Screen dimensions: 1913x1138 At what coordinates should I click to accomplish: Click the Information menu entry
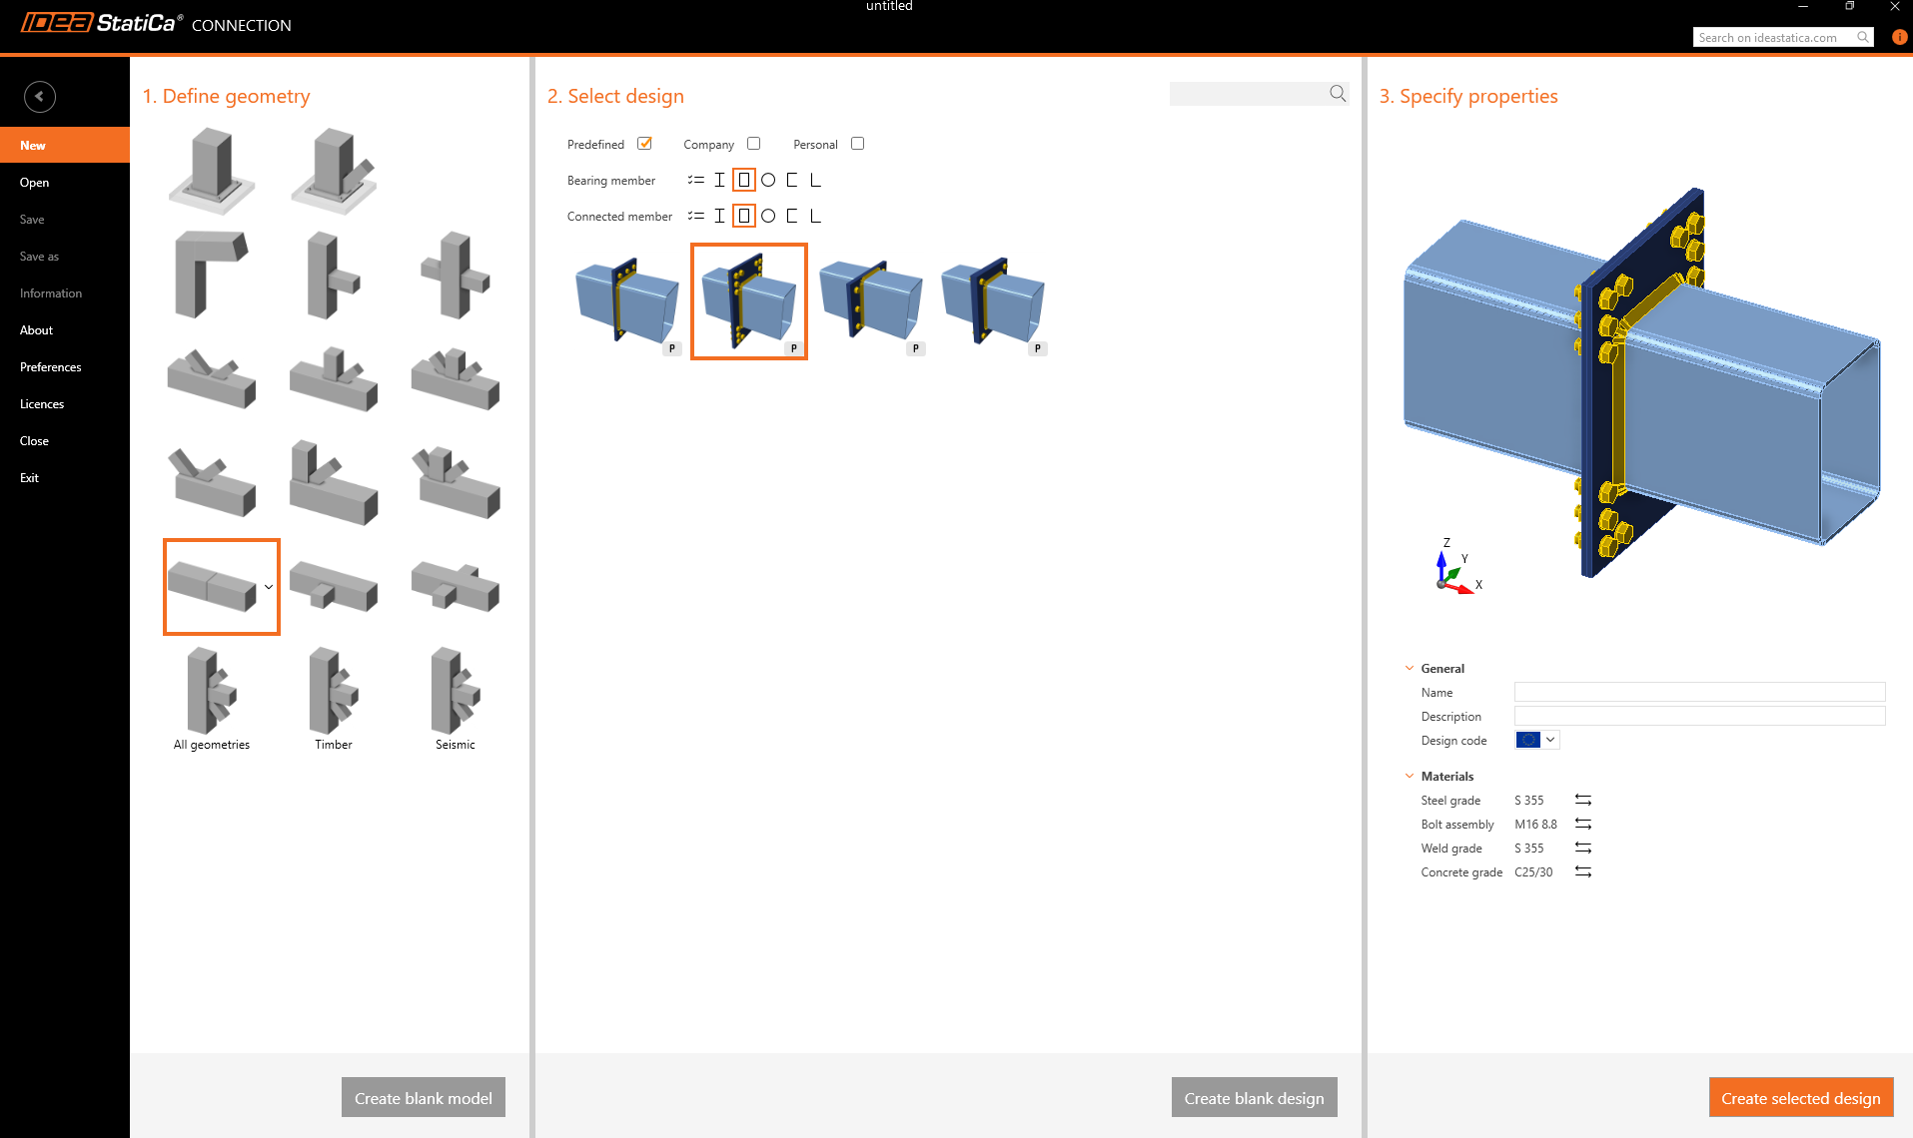[65, 292]
